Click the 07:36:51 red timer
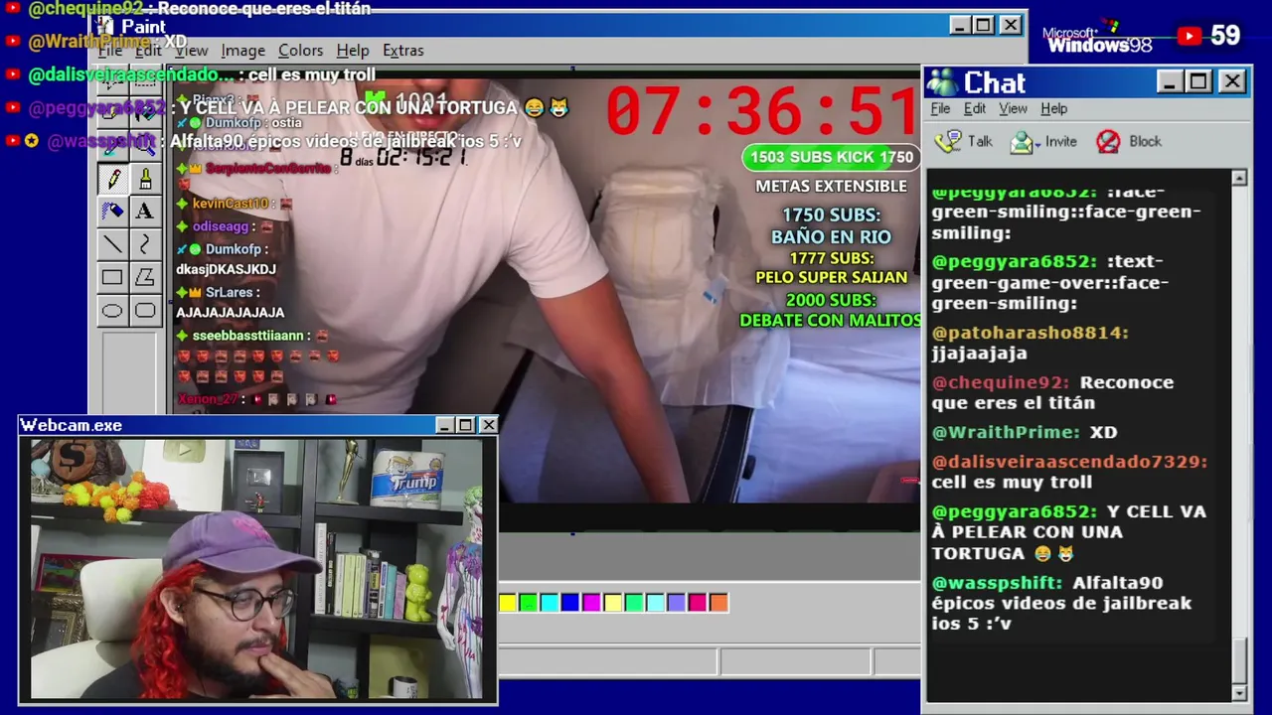The width and height of the screenshot is (1272, 715). coord(761,111)
